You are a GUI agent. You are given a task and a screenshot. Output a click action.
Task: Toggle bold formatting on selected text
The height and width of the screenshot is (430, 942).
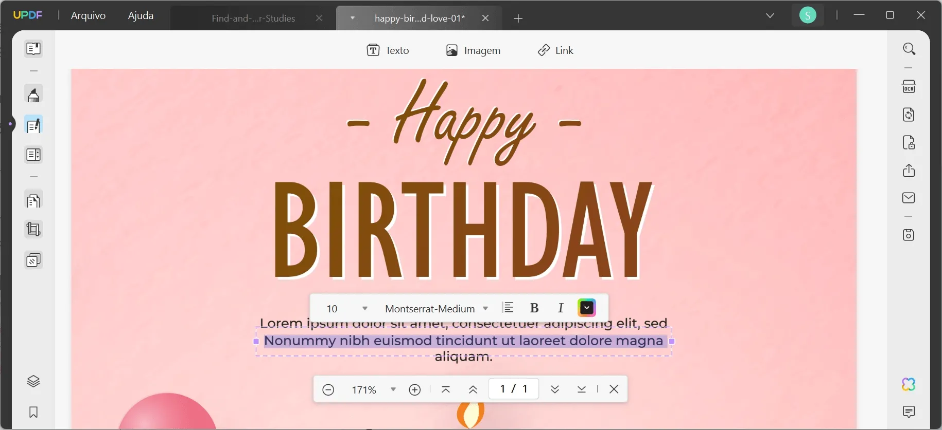click(x=534, y=308)
